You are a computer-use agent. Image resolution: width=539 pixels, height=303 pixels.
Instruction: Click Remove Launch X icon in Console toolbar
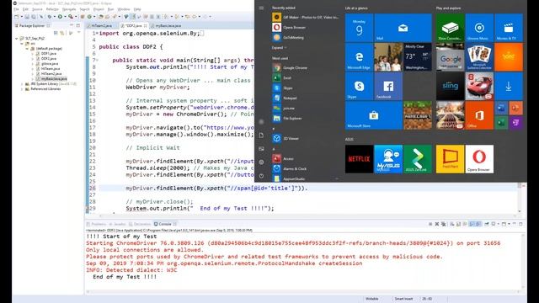click(437, 224)
